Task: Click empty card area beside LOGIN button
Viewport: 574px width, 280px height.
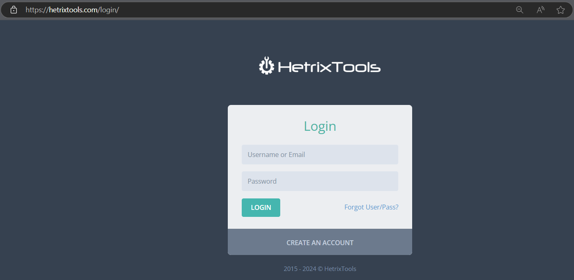Action: pos(311,207)
